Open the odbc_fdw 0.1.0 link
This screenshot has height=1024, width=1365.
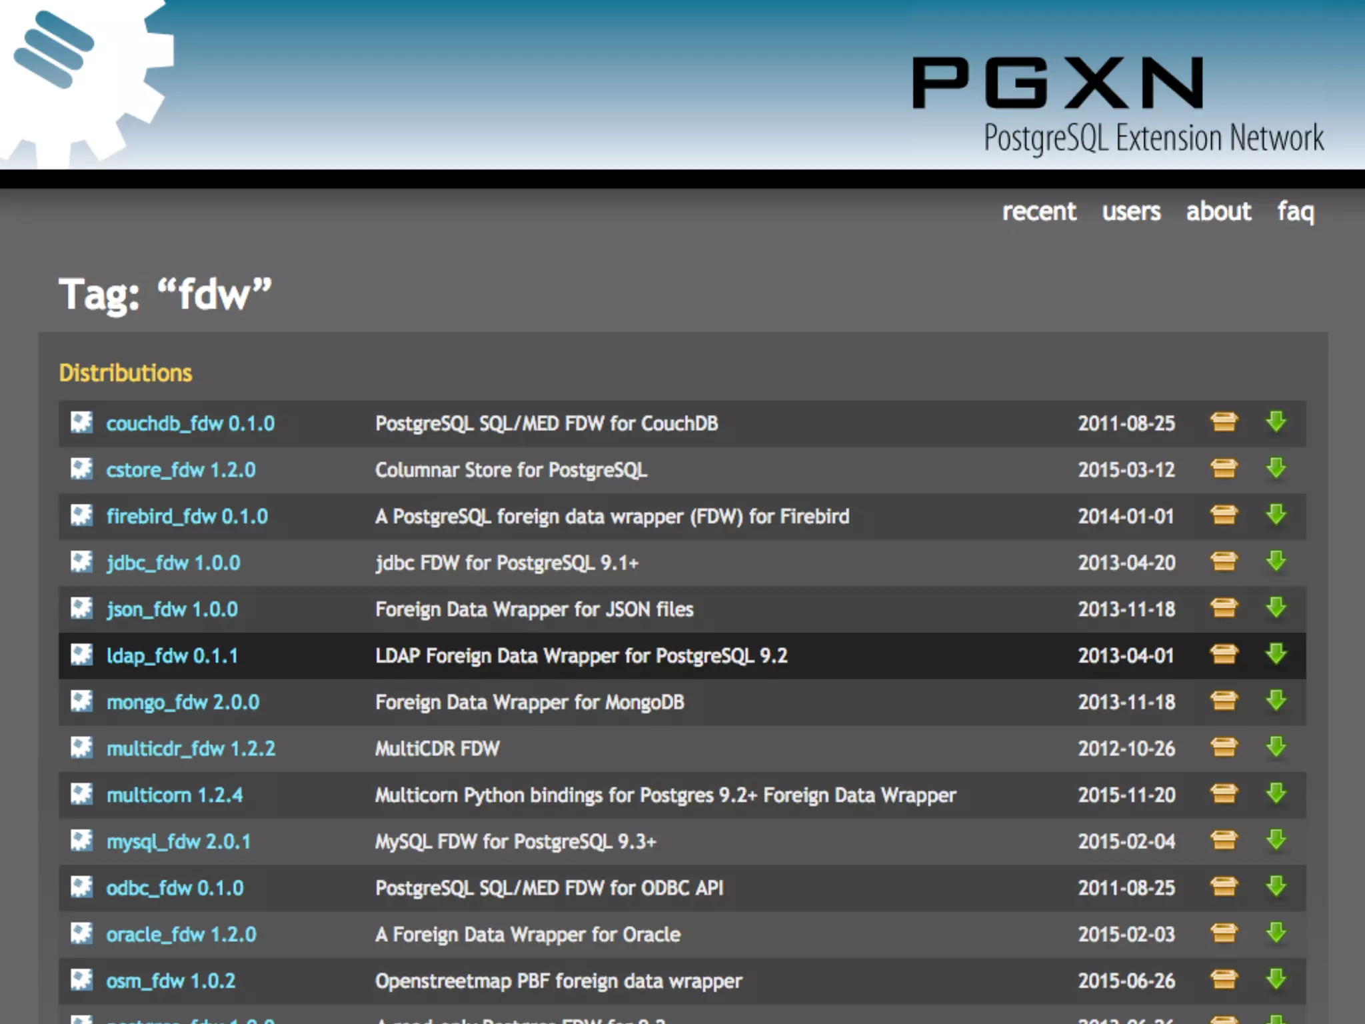(x=175, y=888)
